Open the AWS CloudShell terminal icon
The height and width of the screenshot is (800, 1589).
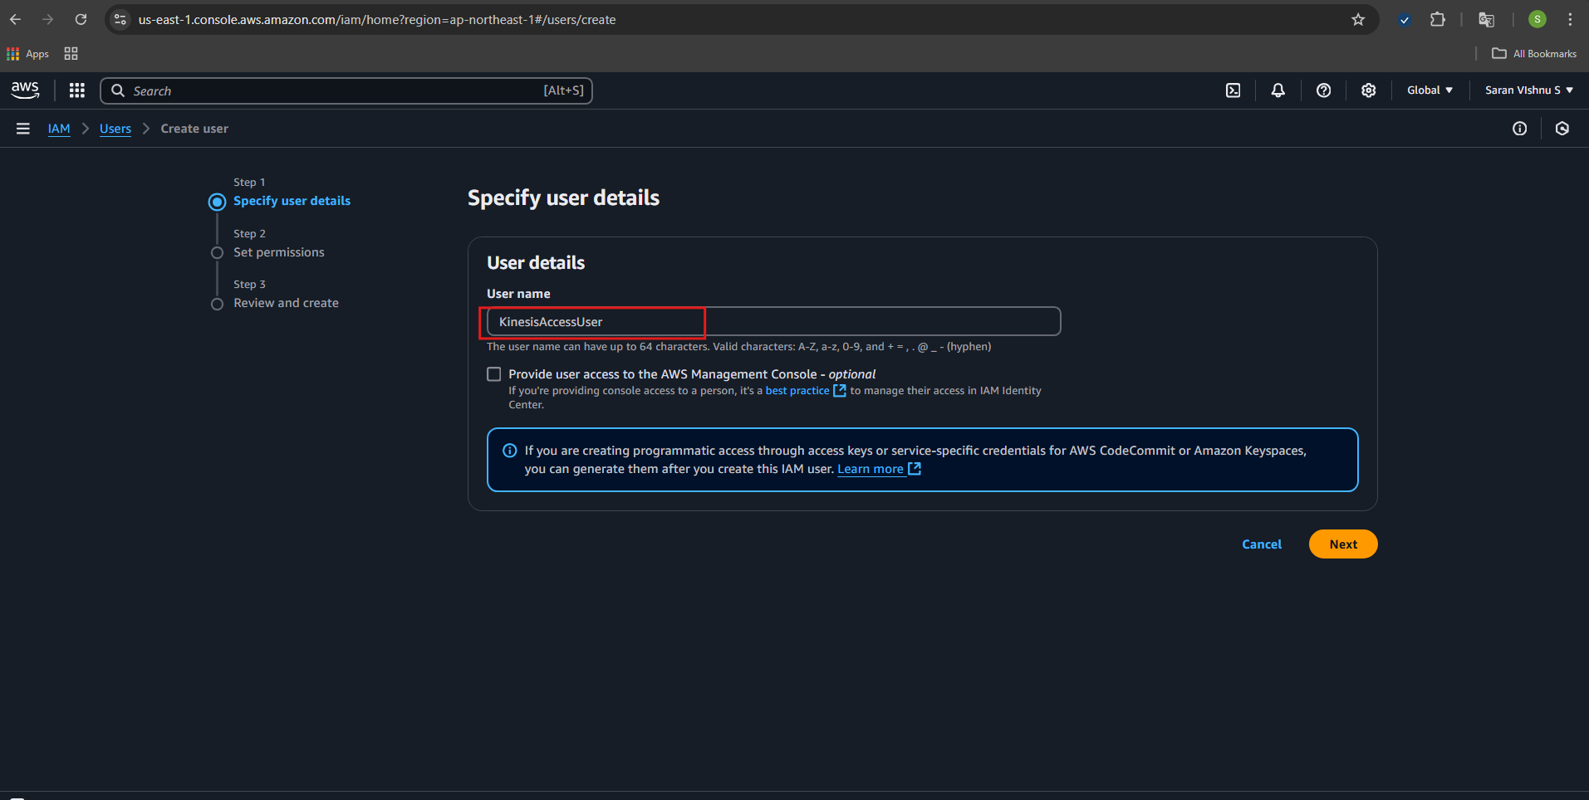(x=1233, y=90)
